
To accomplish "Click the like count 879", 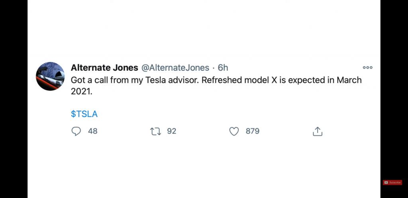I will (252, 131).
